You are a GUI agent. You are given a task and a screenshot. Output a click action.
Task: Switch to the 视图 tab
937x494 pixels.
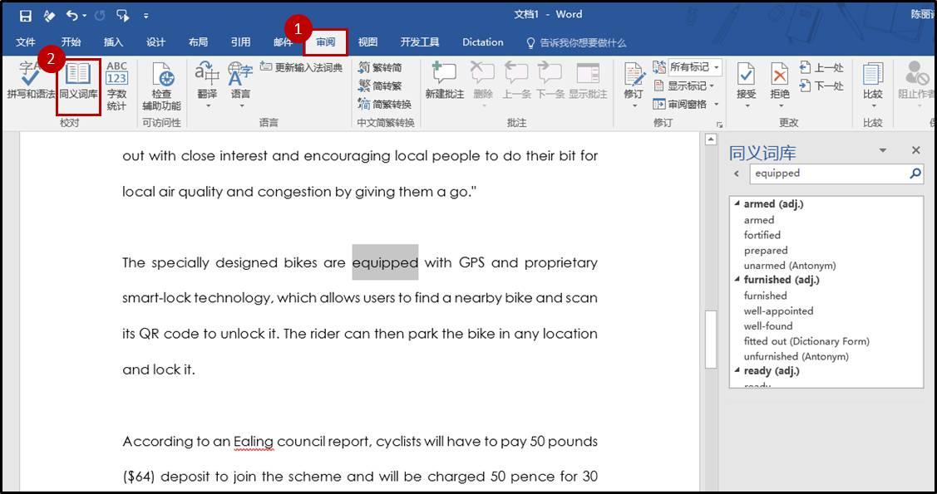coord(367,42)
